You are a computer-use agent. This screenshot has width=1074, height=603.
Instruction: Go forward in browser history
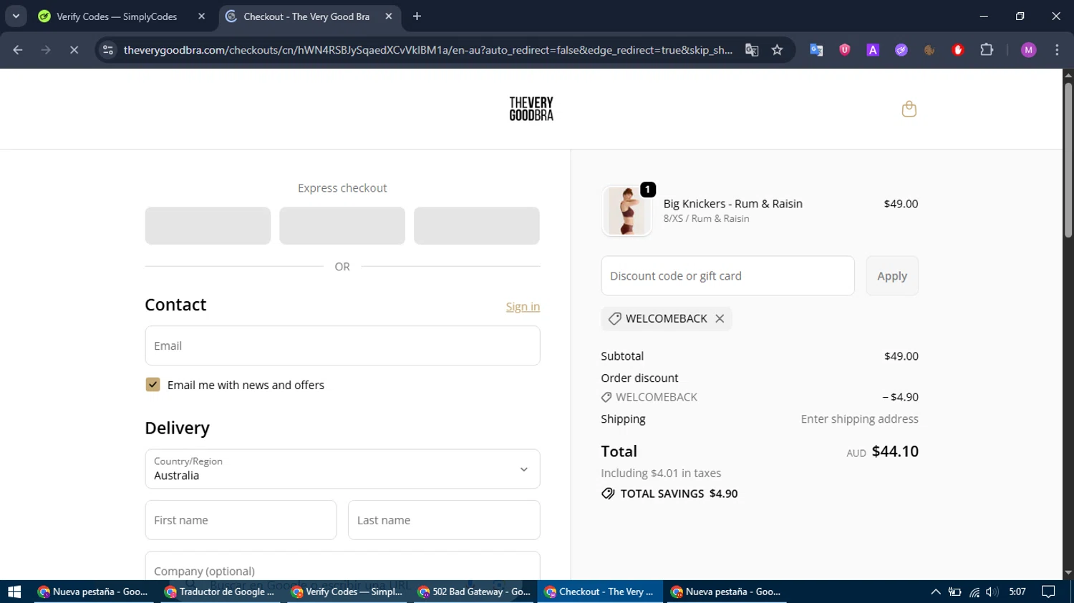[46, 50]
